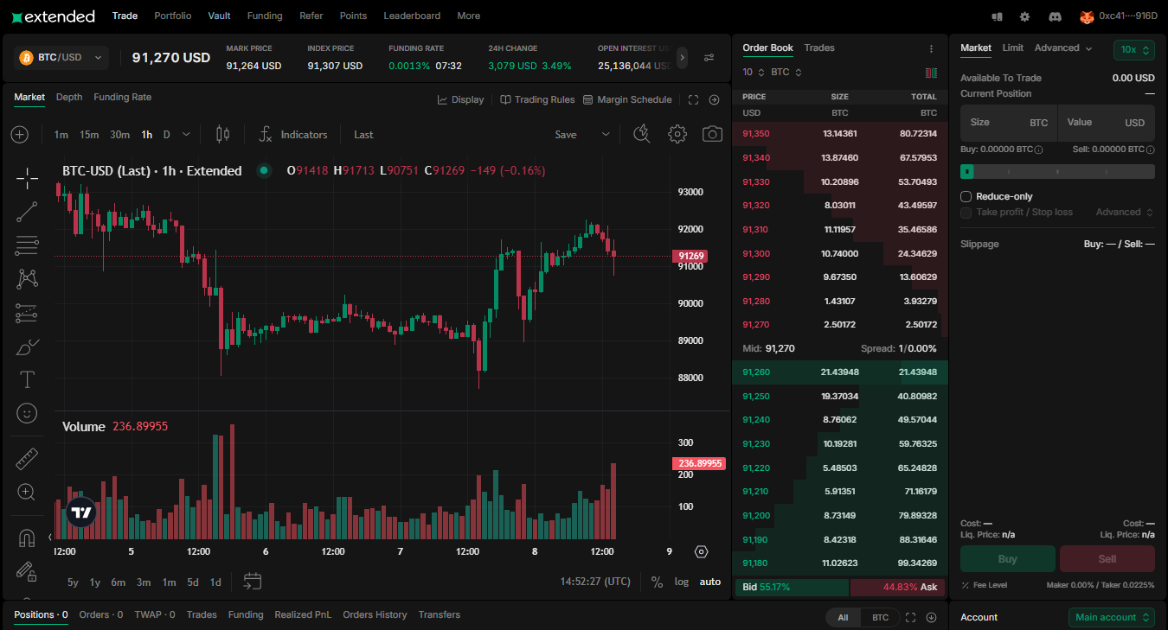Image resolution: width=1168 pixels, height=630 pixels.
Task: Open the Main account dropdown
Action: coord(1111,617)
